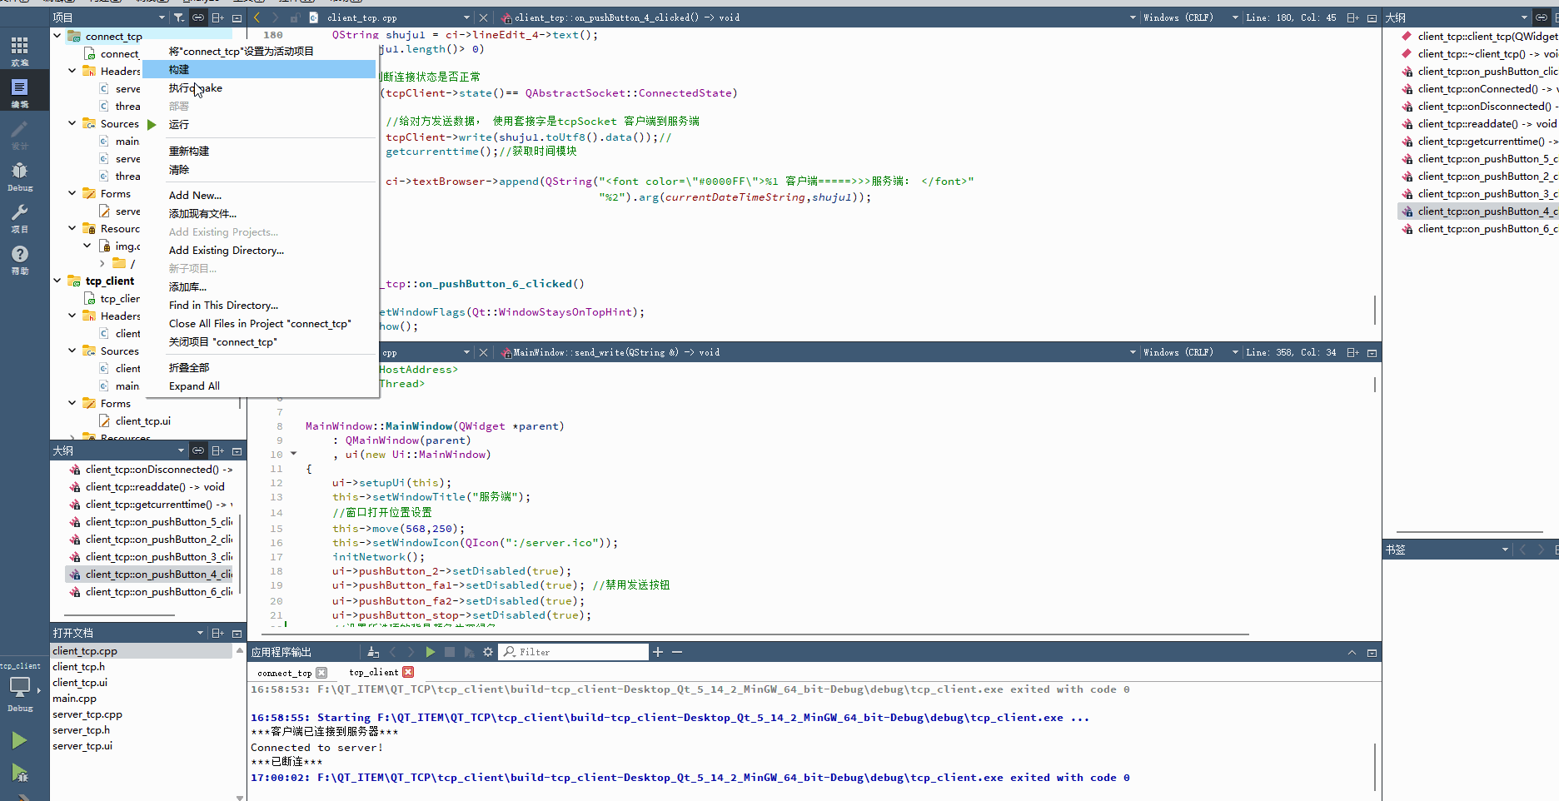
Task: Fold code at line 10 arrow
Action: pos(293,454)
